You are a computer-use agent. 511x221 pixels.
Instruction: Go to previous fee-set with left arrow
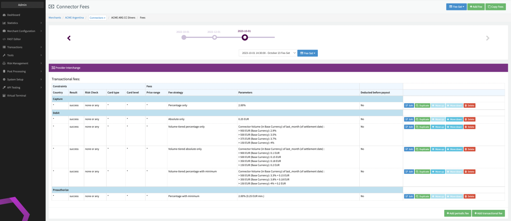point(69,38)
